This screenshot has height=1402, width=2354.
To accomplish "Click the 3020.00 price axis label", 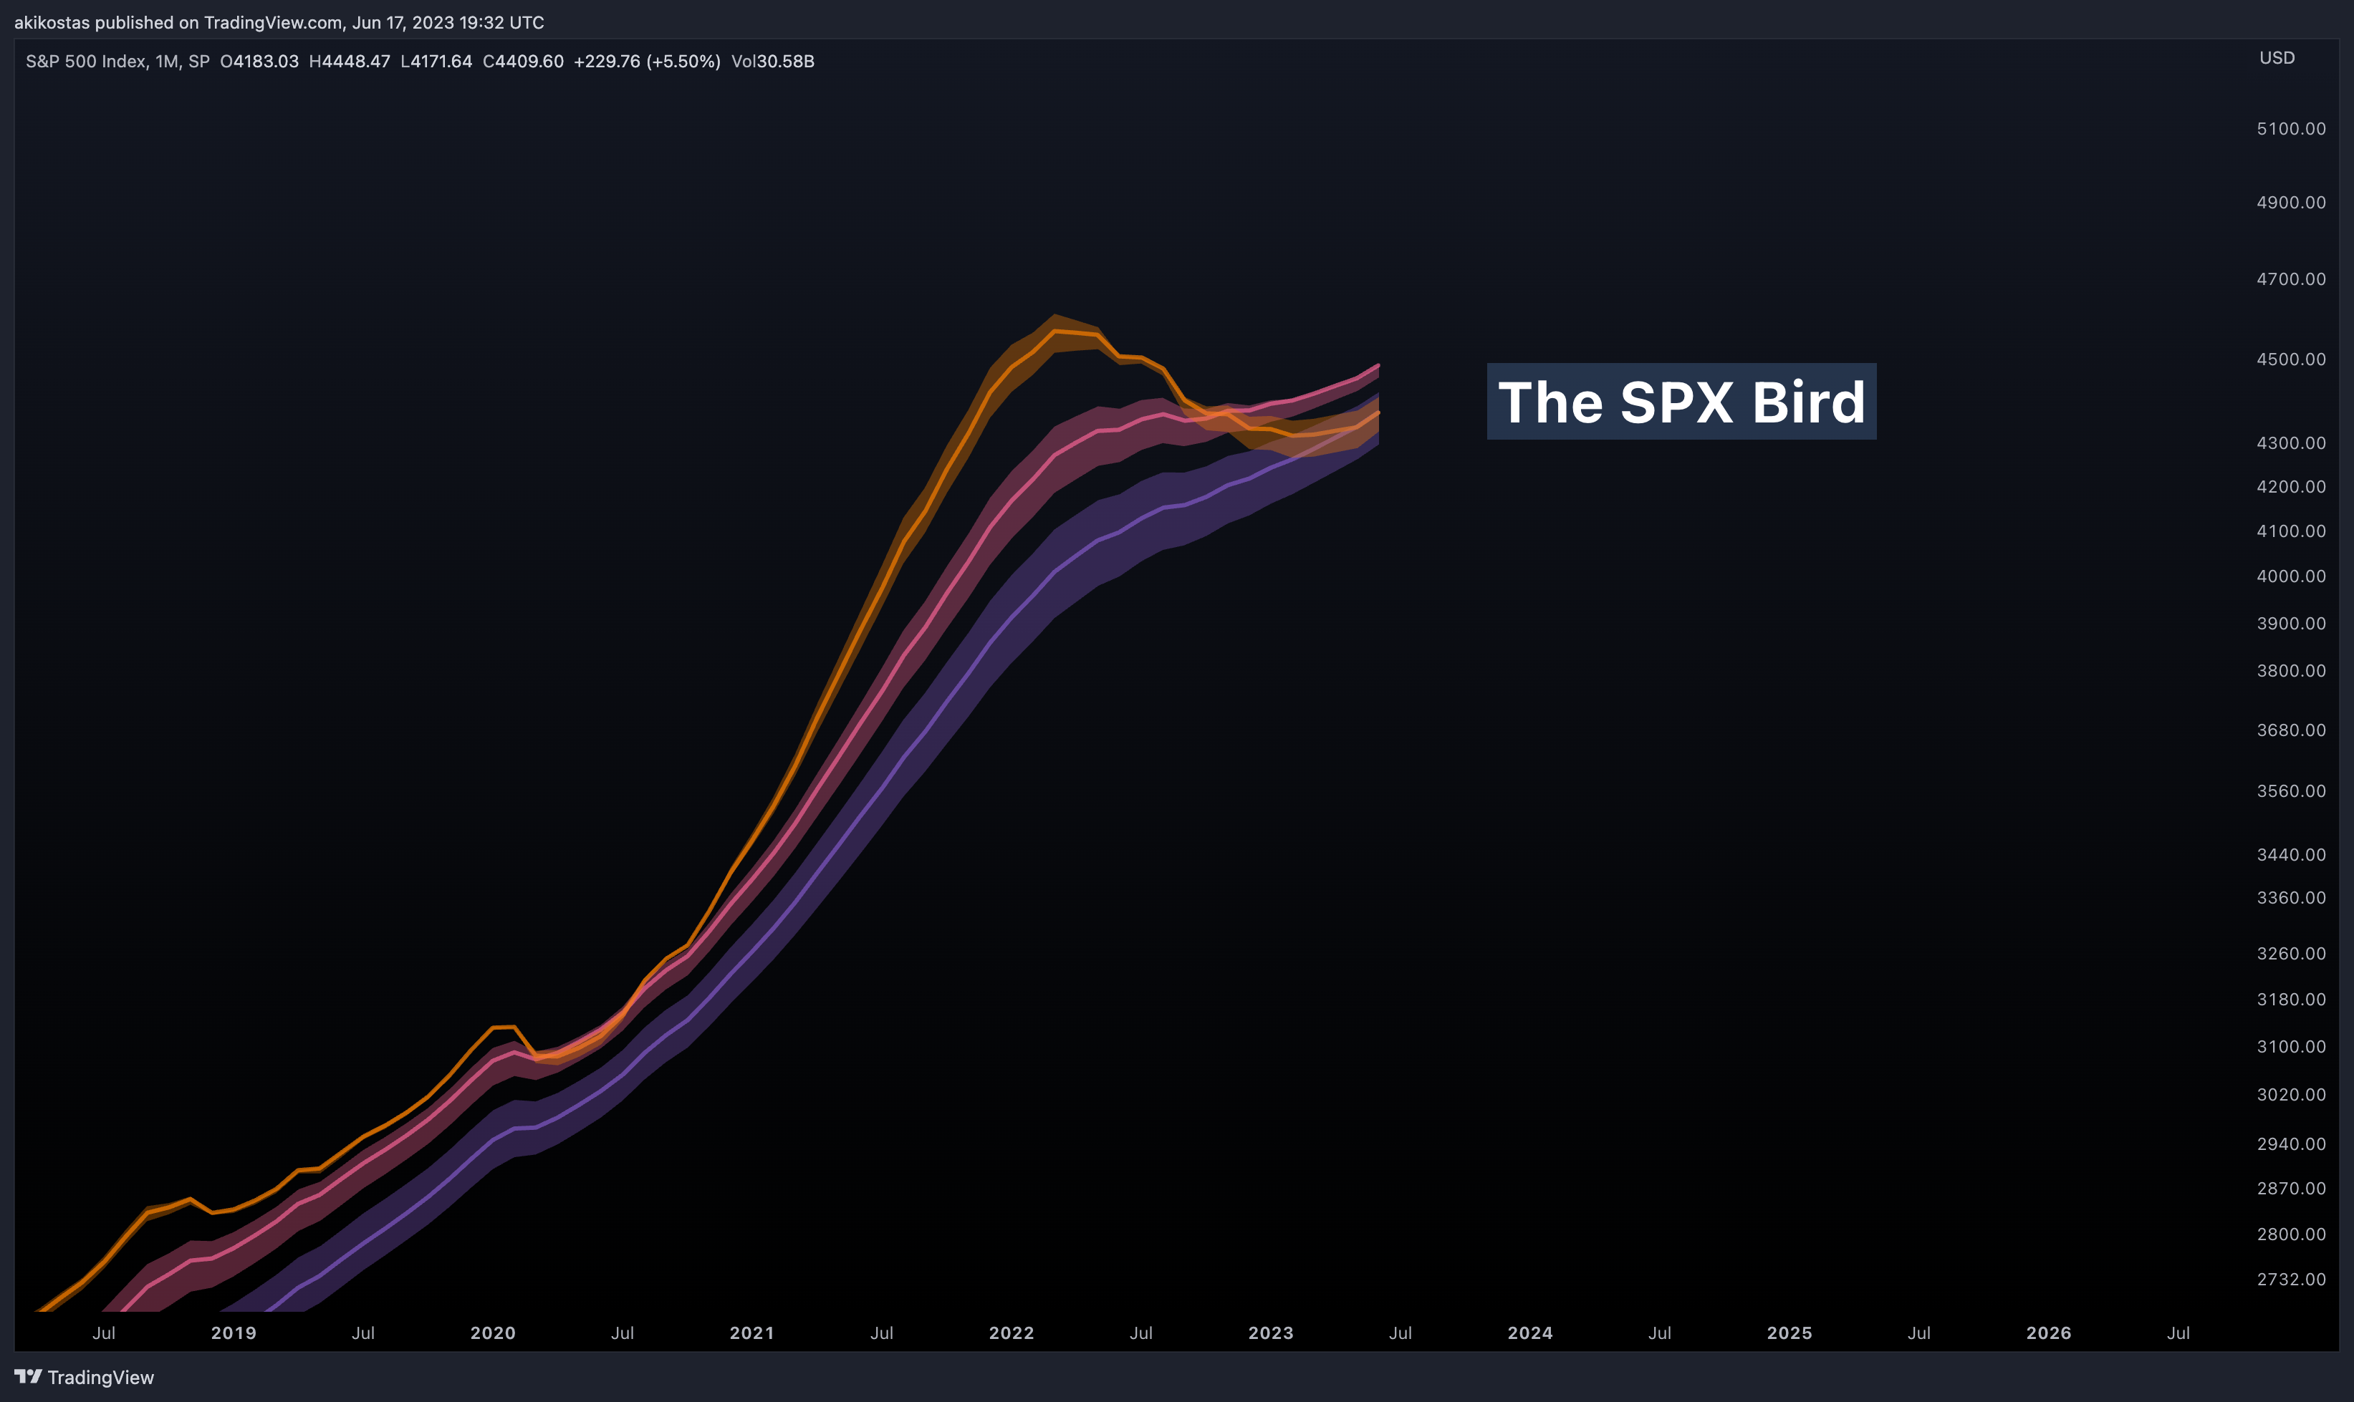I will click(2291, 1095).
